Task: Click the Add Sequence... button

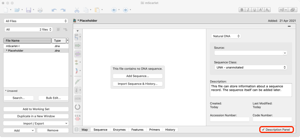Action: coord(137,76)
